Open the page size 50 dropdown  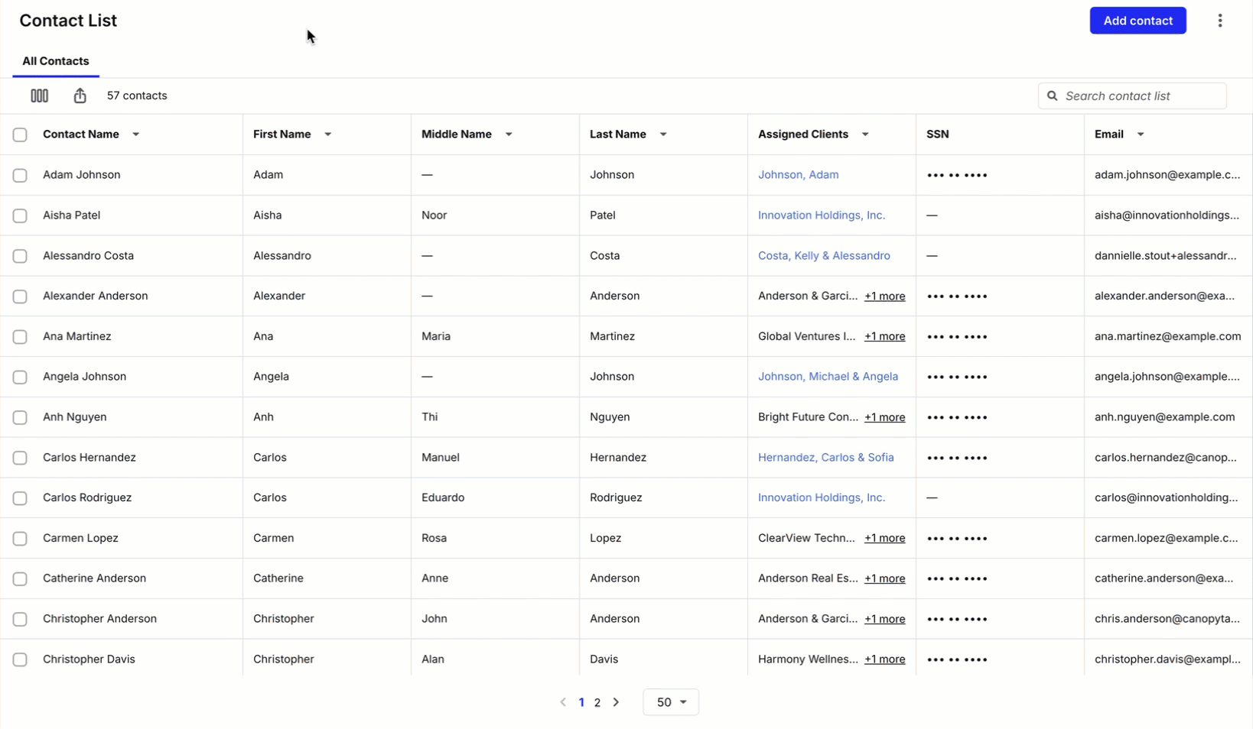click(x=670, y=701)
